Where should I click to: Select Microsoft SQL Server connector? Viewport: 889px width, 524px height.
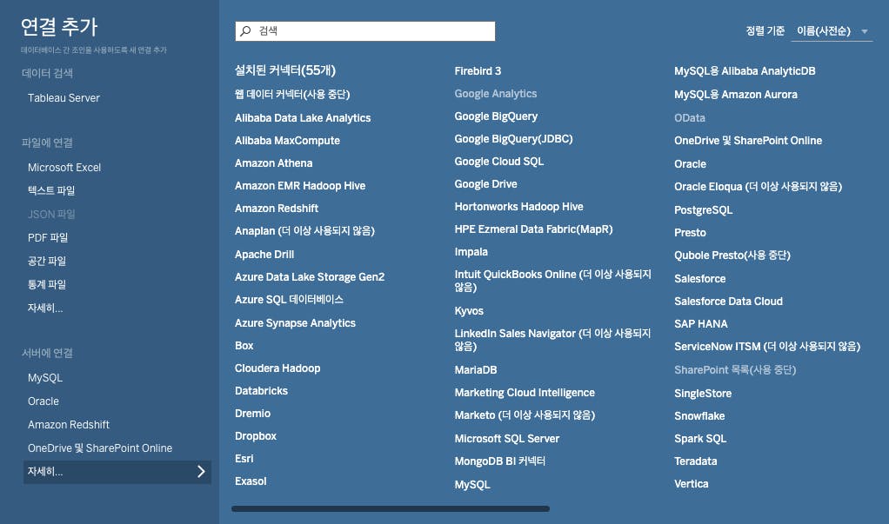tap(506, 439)
